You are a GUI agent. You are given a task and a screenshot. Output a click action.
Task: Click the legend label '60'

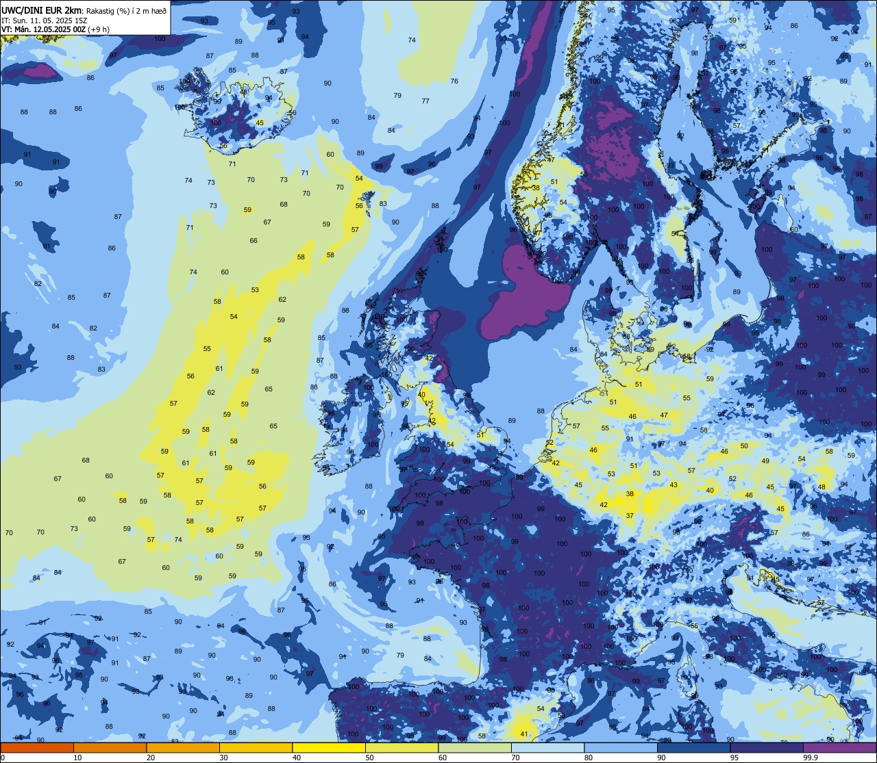click(443, 758)
